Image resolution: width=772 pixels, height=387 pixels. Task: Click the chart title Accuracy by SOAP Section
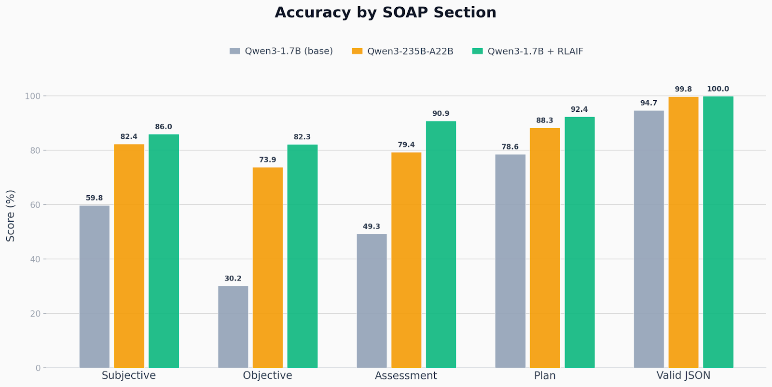click(386, 13)
